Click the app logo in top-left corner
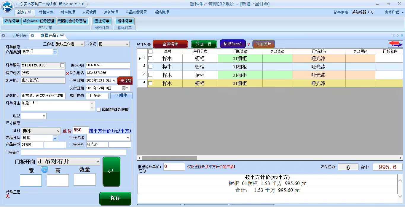Screen dimensions: 405x207 point(7,7)
